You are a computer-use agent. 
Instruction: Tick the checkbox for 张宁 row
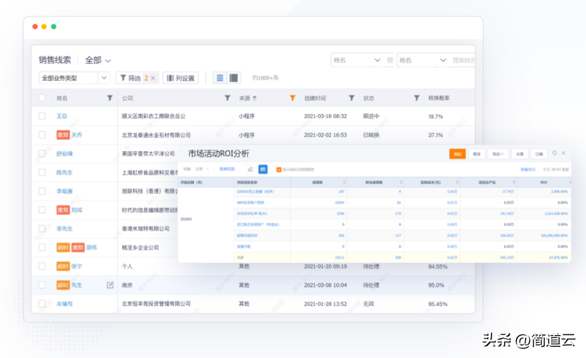pos(42,266)
